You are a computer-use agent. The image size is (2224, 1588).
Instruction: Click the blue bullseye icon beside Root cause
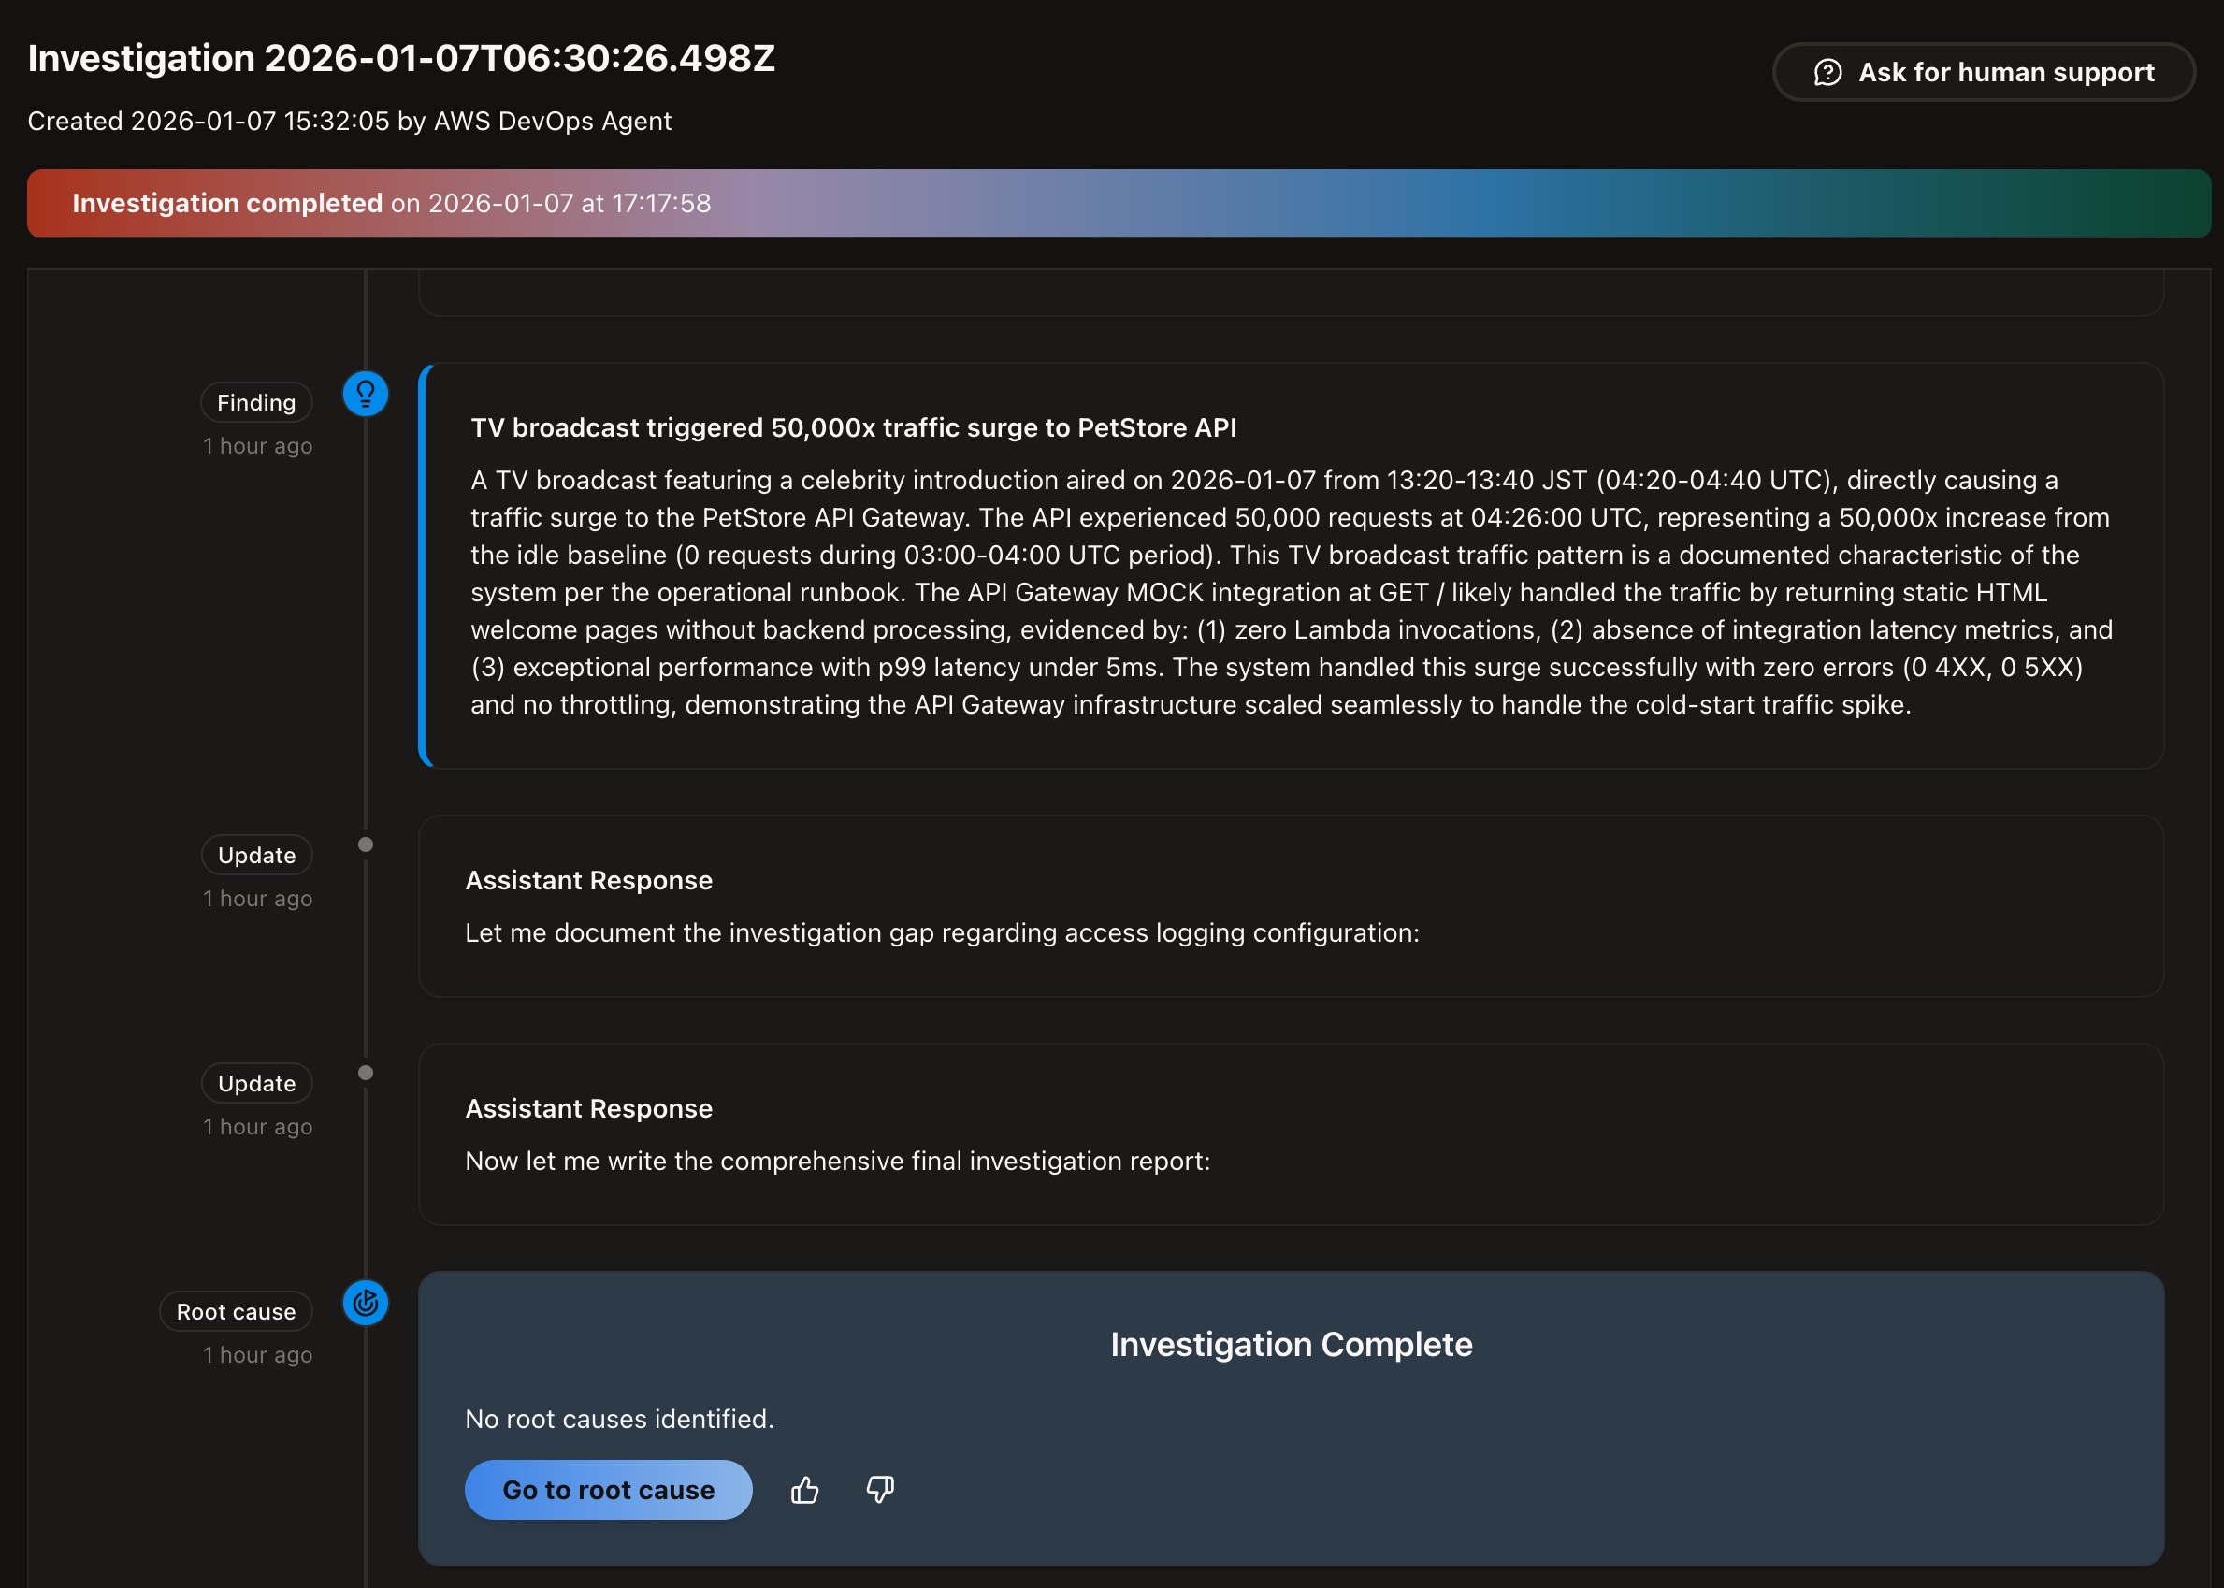click(x=366, y=1304)
